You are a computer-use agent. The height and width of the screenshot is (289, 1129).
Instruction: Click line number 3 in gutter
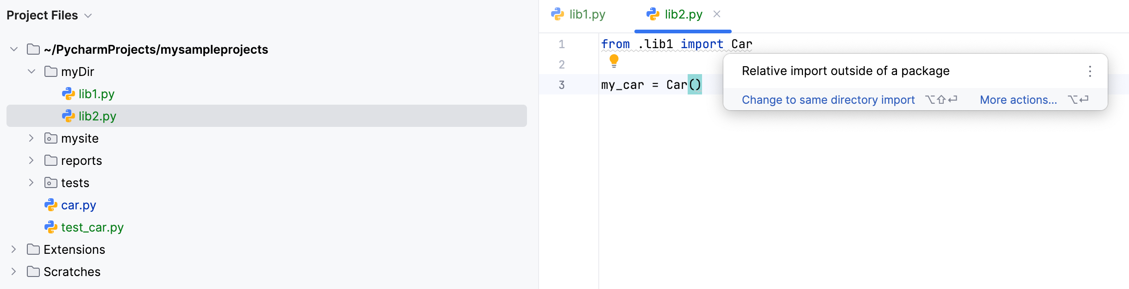coord(562,85)
